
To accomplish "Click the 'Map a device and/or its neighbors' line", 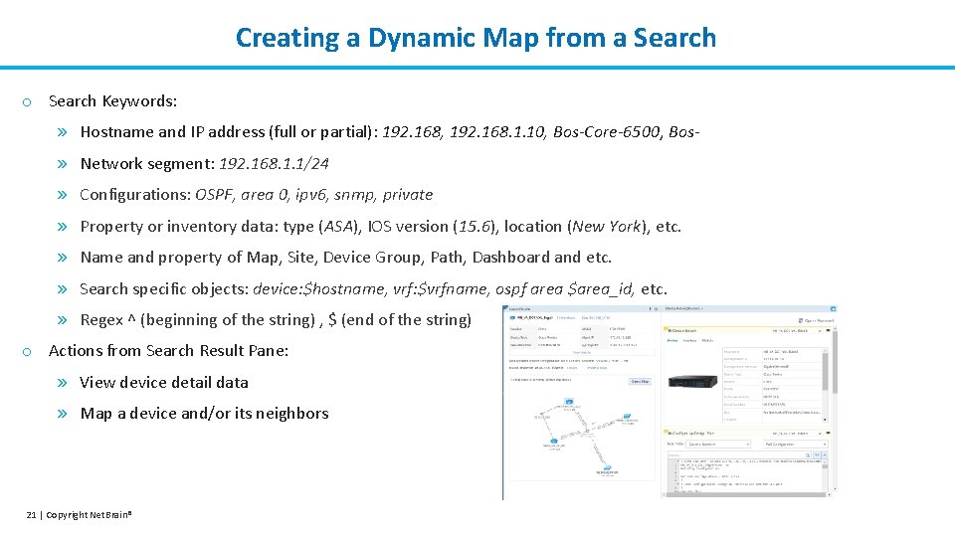I will coord(204,414).
